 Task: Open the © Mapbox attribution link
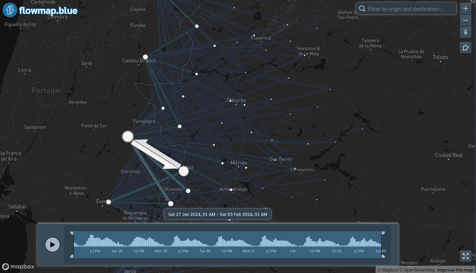click(x=387, y=270)
